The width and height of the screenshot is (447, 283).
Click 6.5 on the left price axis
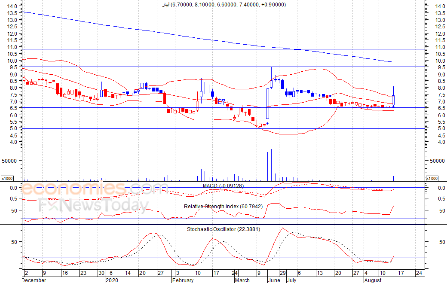pos(14,108)
